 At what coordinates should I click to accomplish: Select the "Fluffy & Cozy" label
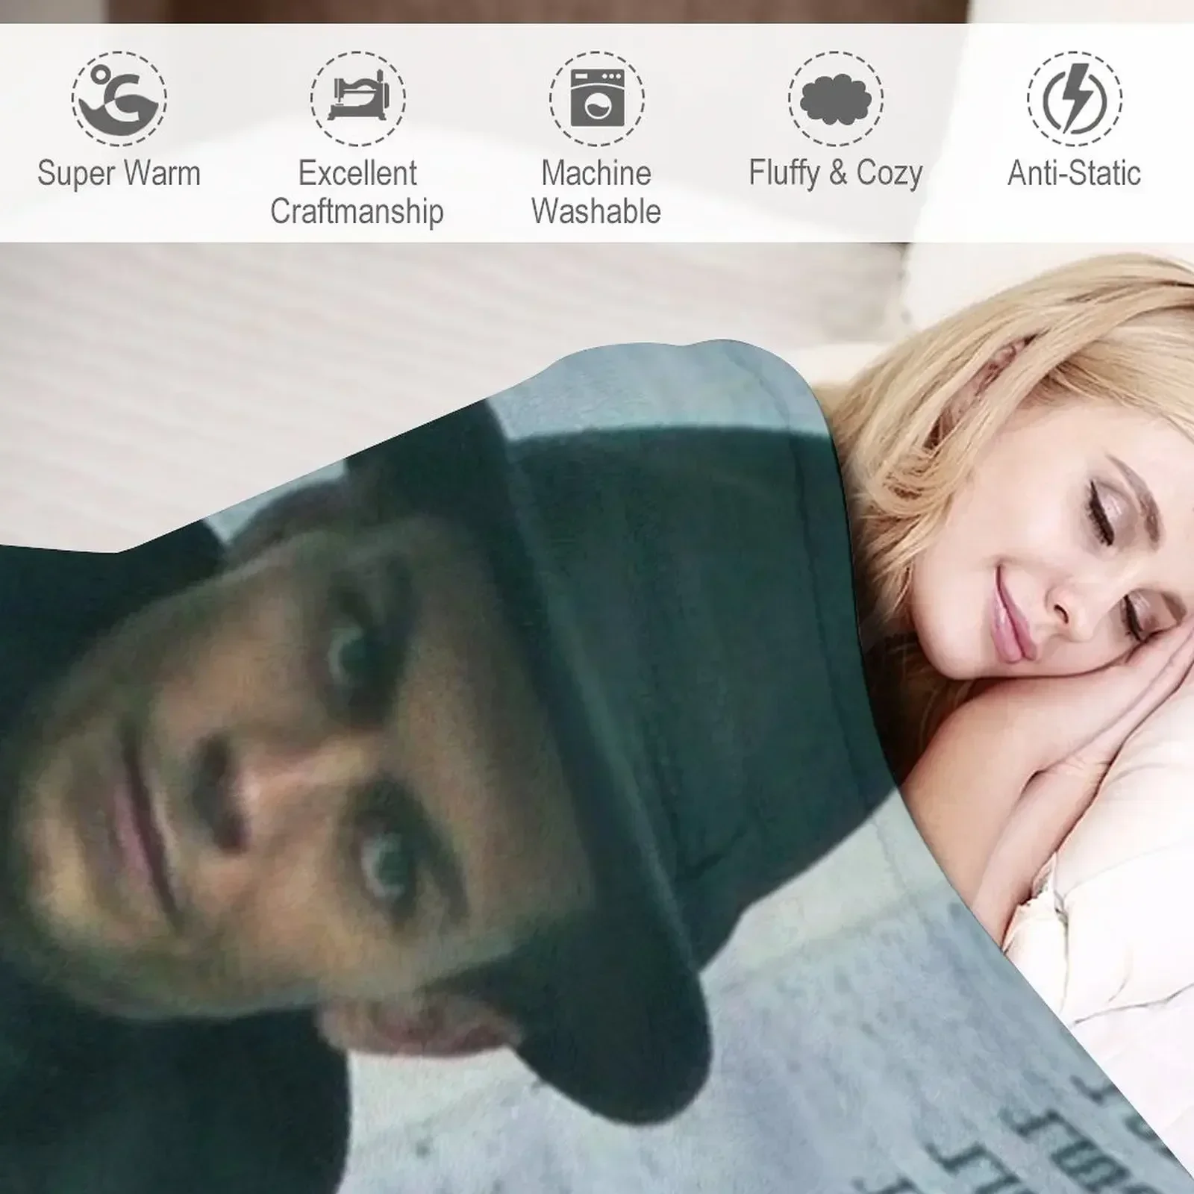point(836,174)
